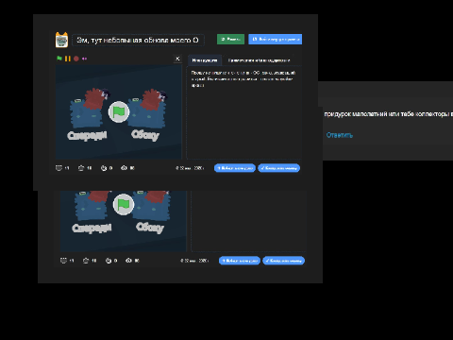Click the remix count icon in front window
Image resolution: width=453 pixels, height=340 pixels.
pyautogui.click(x=104, y=168)
